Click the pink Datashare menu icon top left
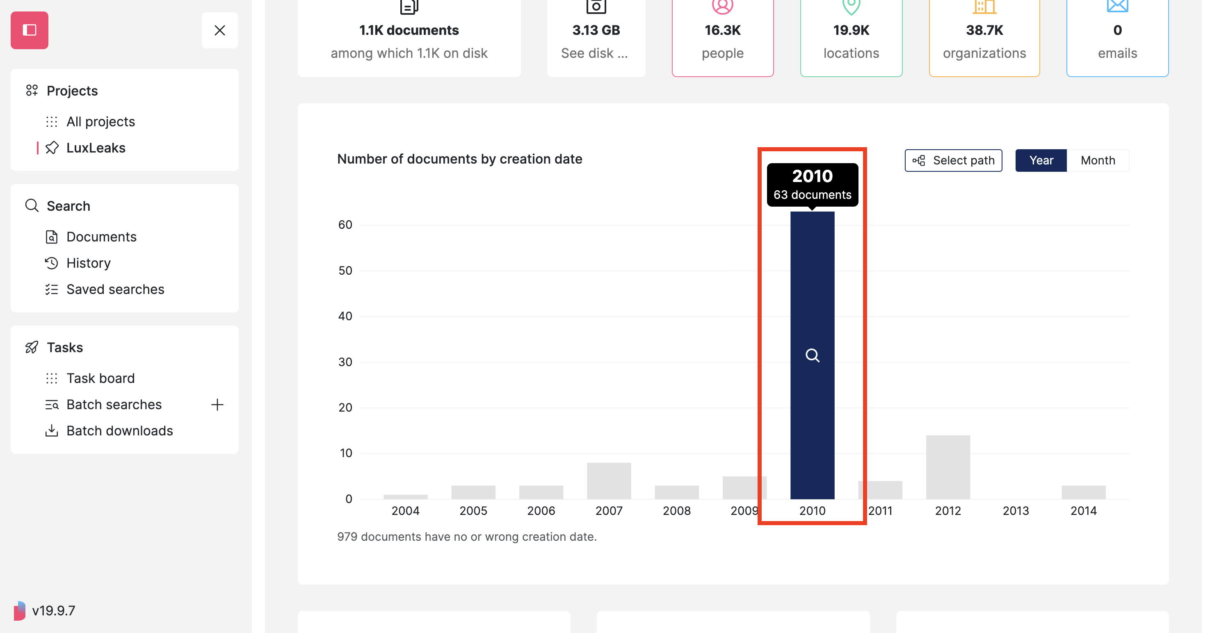 pos(29,30)
